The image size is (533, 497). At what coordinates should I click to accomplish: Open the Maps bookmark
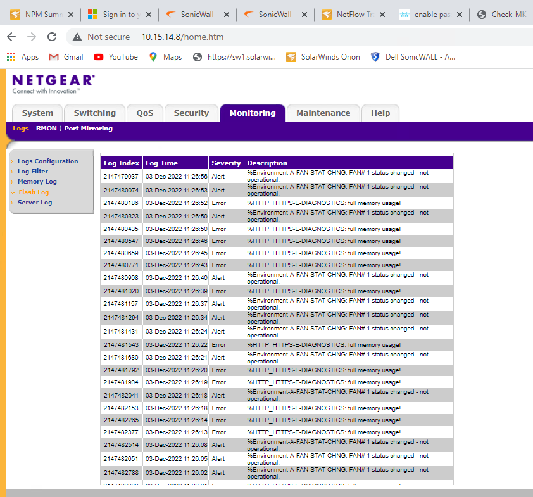(x=165, y=57)
